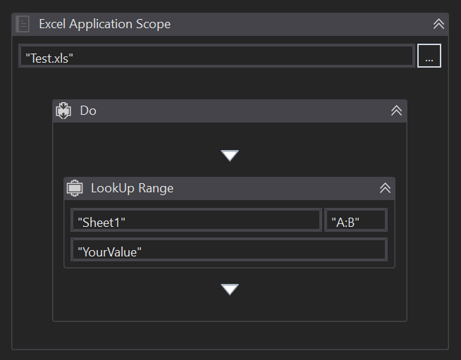461x360 pixels.
Task: Open the workbook file browser with the ellipsis button
Action: click(429, 57)
